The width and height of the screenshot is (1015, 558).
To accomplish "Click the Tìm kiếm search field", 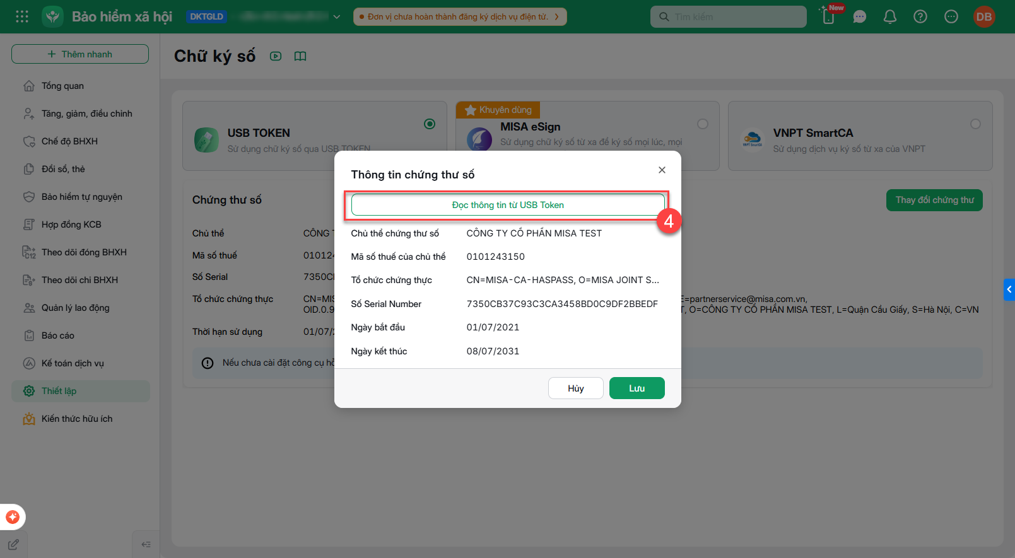I will pyautogui.click(x=729, y=17).
